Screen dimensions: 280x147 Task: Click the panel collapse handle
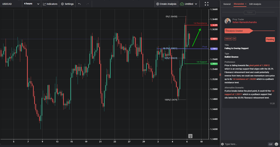point(220,75)
